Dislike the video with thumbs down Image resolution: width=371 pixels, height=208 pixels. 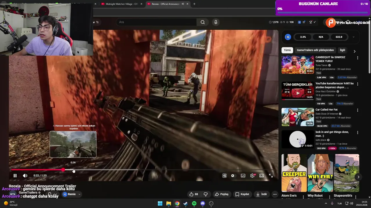coord(206,194)
